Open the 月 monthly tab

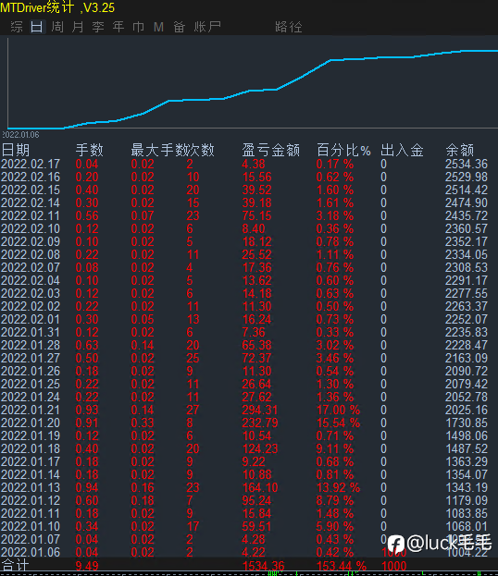78,27
